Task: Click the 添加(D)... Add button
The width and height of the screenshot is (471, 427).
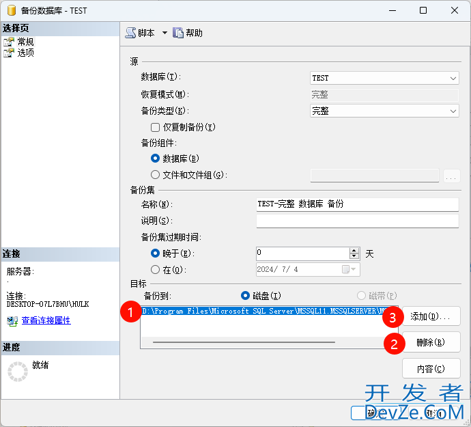Action: click(x=431, y=316)
